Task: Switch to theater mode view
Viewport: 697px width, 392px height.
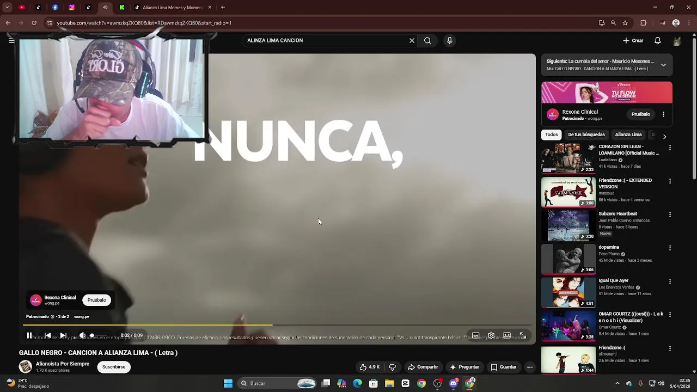Action: pos(507,335)
